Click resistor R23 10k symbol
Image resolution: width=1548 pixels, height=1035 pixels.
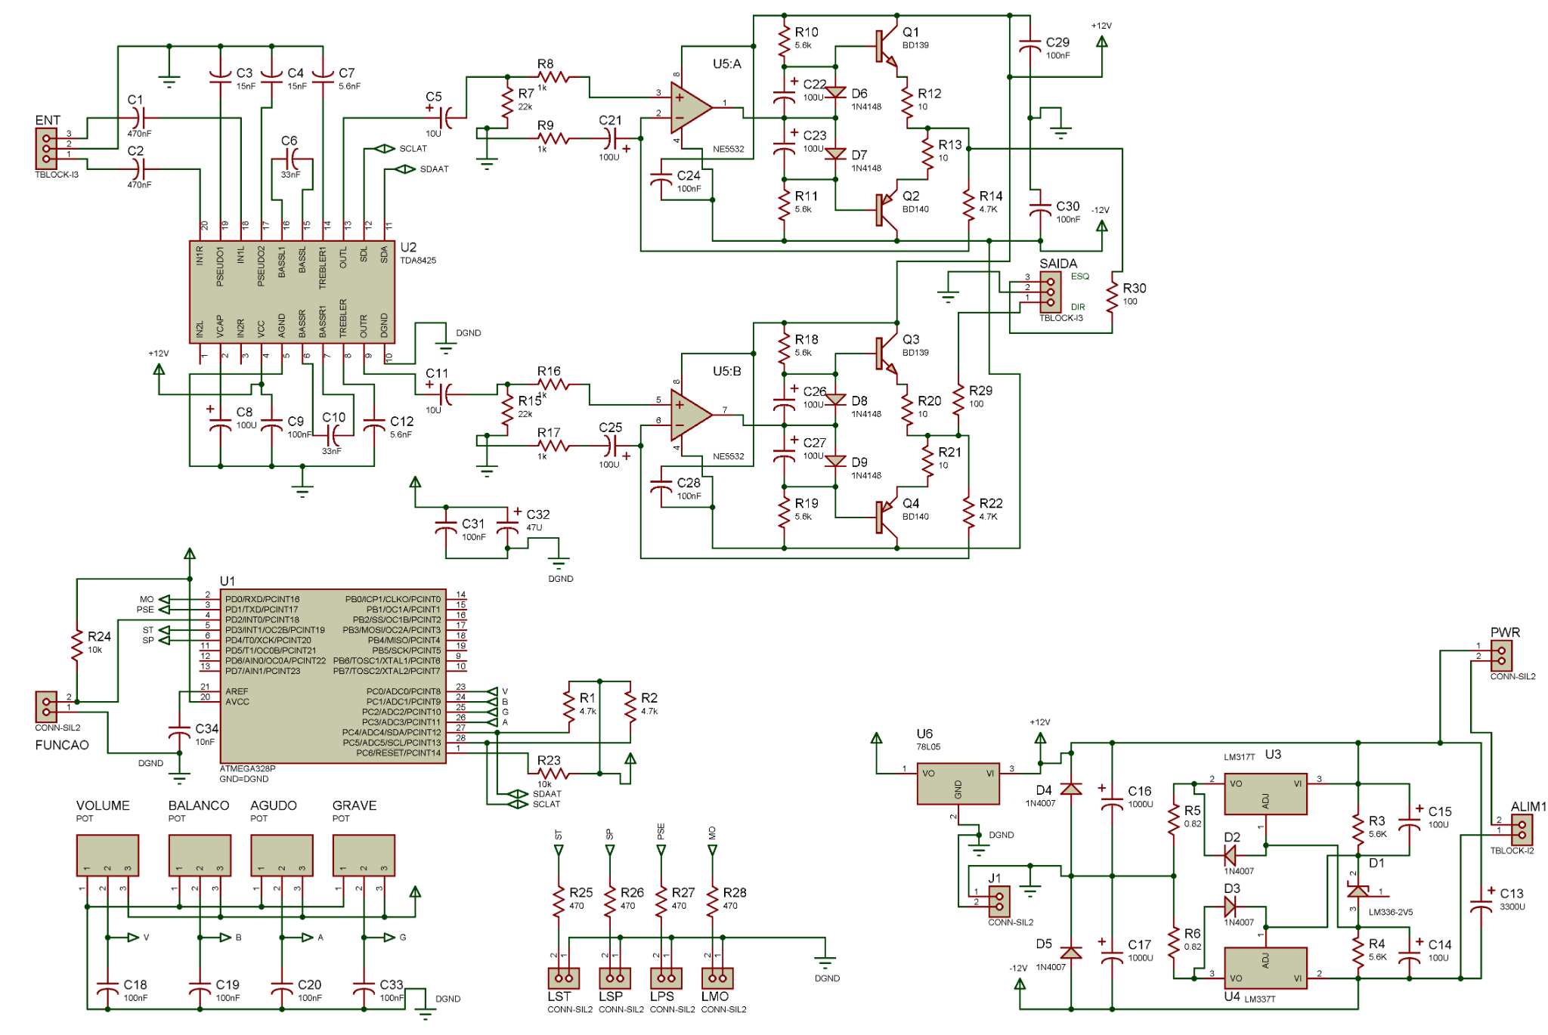tap(553, 774)
